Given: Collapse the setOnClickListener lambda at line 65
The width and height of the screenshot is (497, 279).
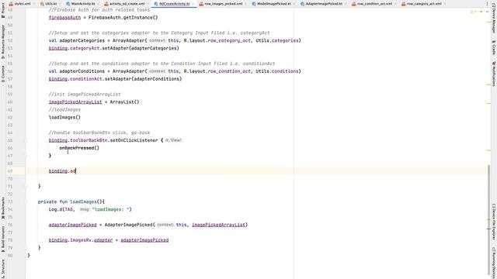Looking at the screenshot, I should 26,140.
